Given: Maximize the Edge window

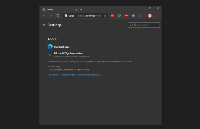Looking at the screenshot, I should click(150, 8).
